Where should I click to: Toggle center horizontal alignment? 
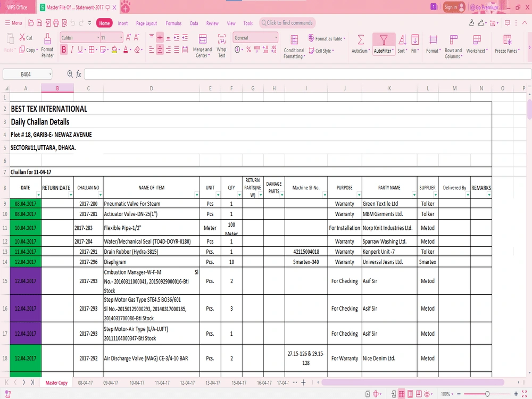(160, 50)
